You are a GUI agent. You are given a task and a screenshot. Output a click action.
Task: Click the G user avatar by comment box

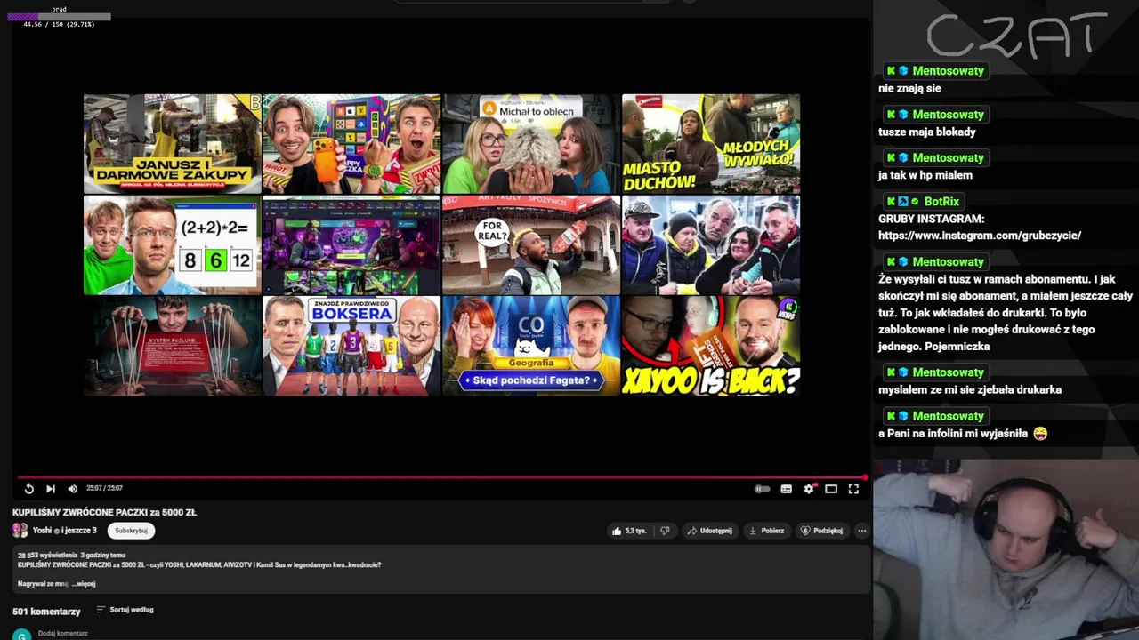21,635
